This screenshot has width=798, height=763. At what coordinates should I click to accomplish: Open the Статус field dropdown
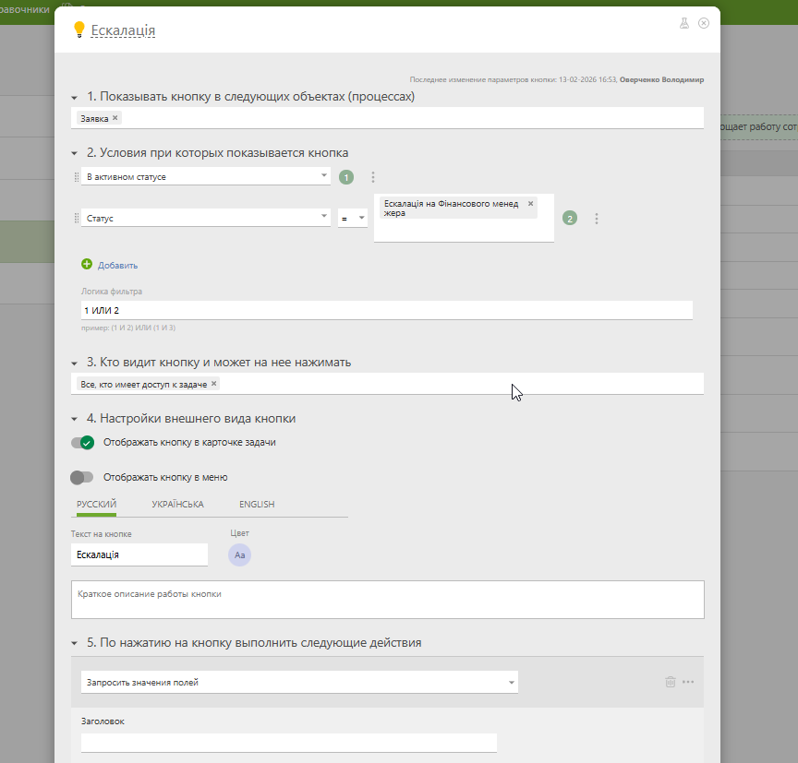pyautogui.click(x=206, y=218)
